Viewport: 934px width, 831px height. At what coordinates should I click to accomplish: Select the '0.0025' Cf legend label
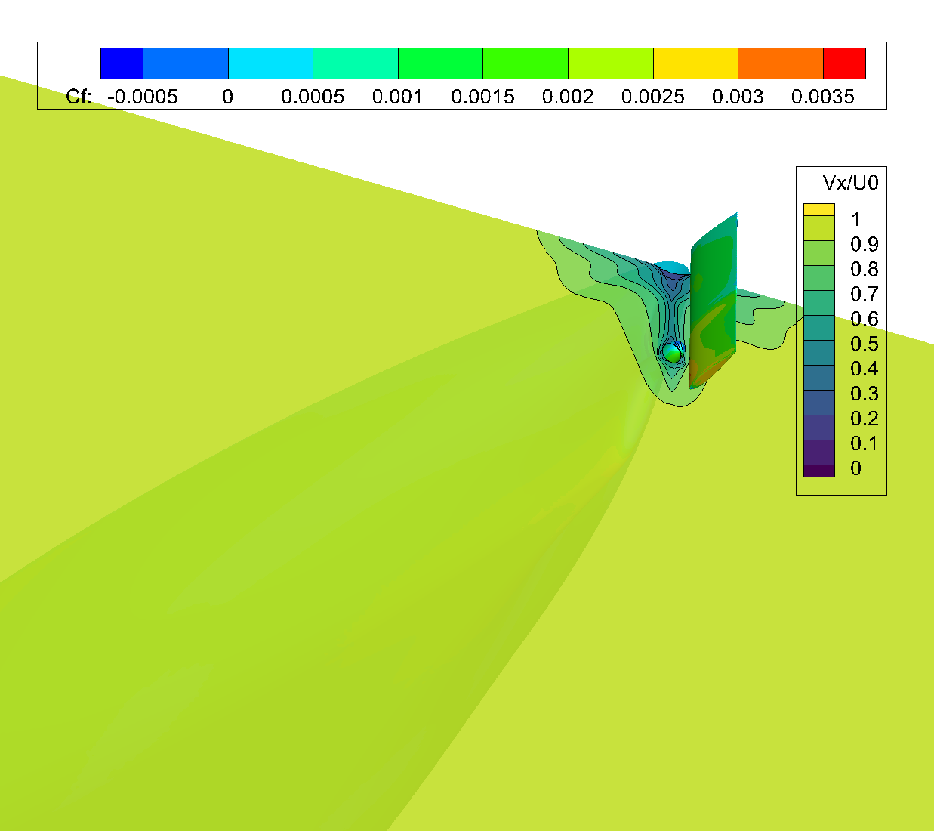click(x=653, y=97)
